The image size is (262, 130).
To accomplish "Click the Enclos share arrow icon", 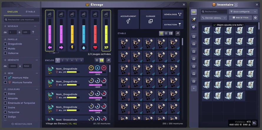I will [109, 60].
